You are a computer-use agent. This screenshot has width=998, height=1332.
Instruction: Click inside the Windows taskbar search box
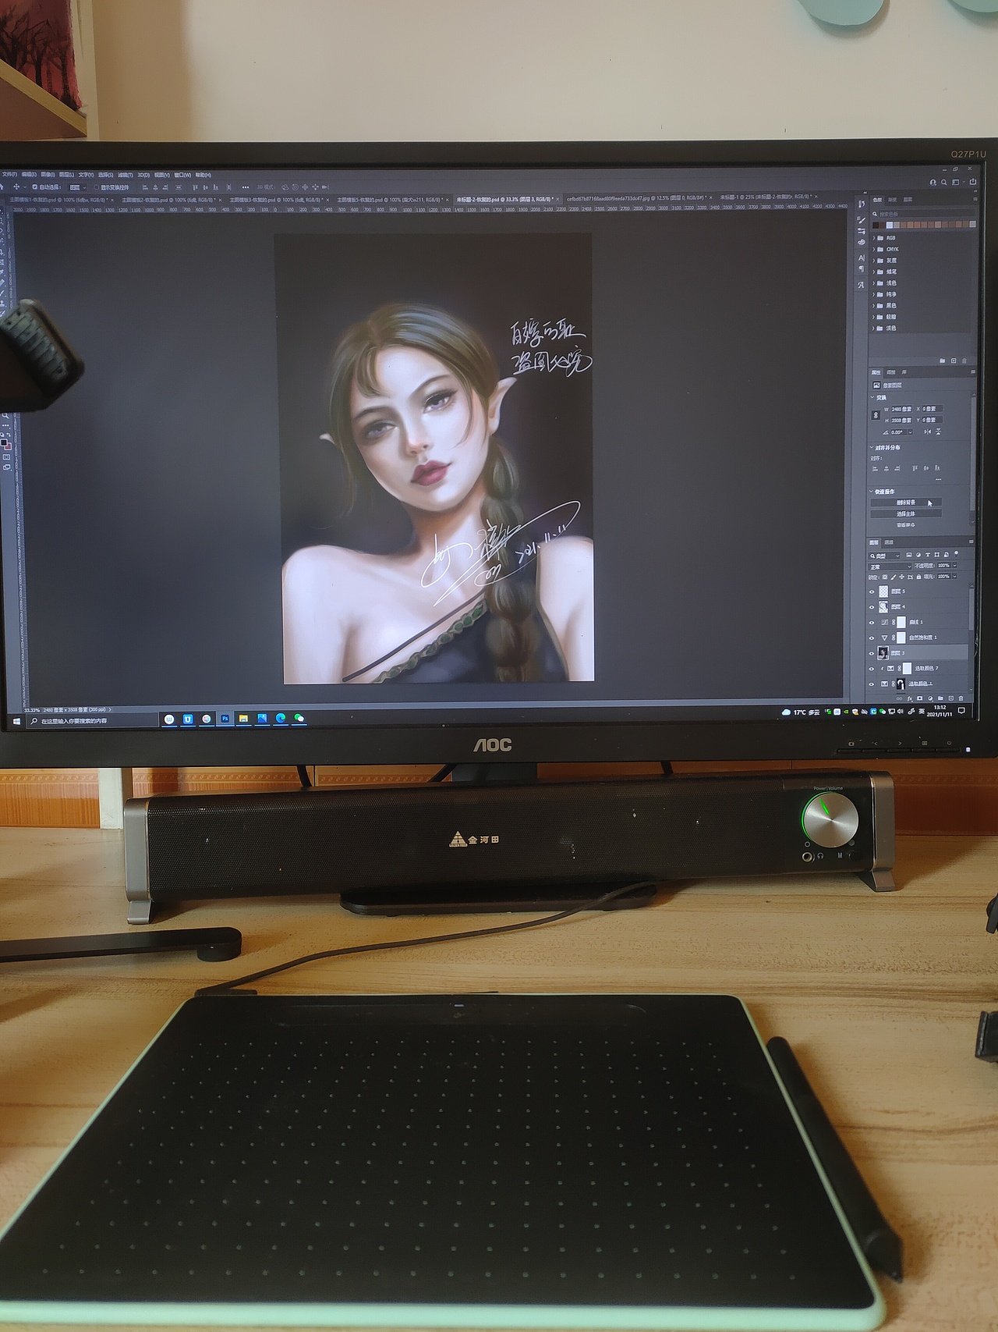click(x=93, y=721)
